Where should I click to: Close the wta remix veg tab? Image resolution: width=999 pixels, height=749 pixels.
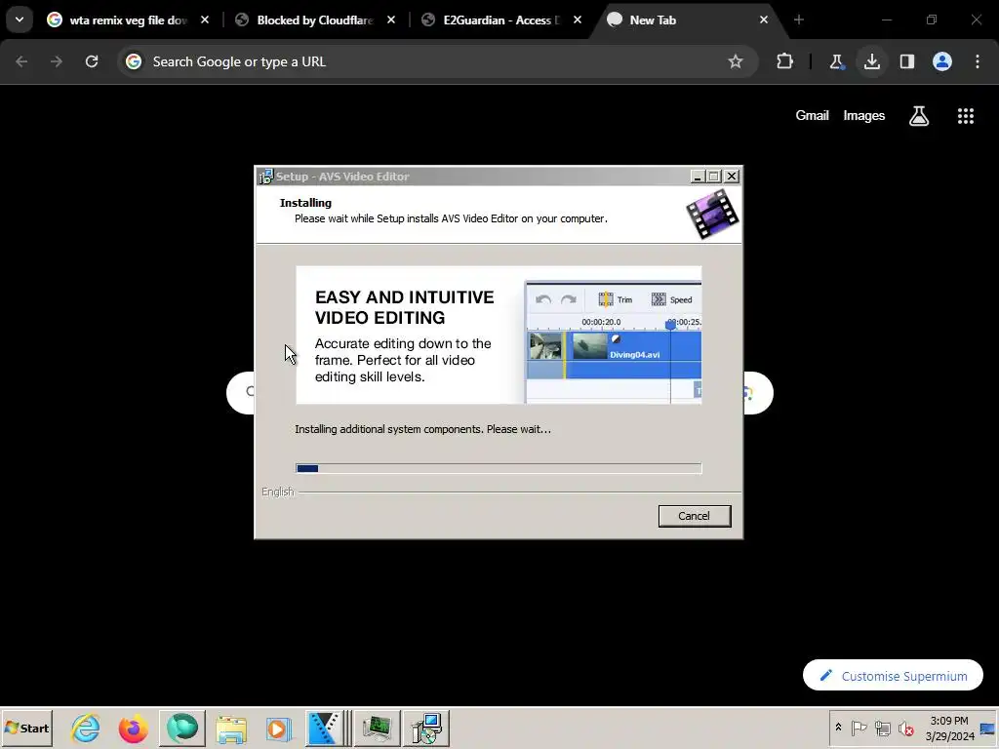pos(205,20)
